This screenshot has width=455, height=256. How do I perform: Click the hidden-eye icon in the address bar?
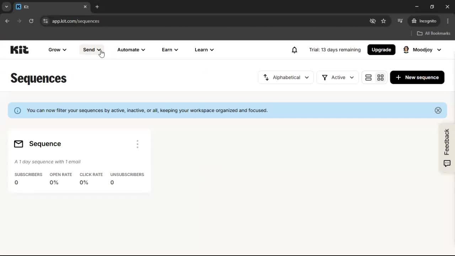coord(373,21)
